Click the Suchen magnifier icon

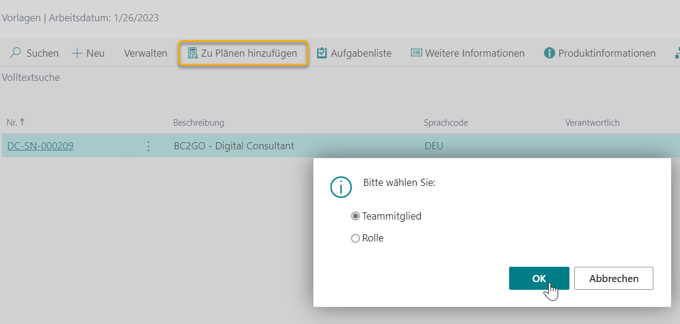[16, 53]
